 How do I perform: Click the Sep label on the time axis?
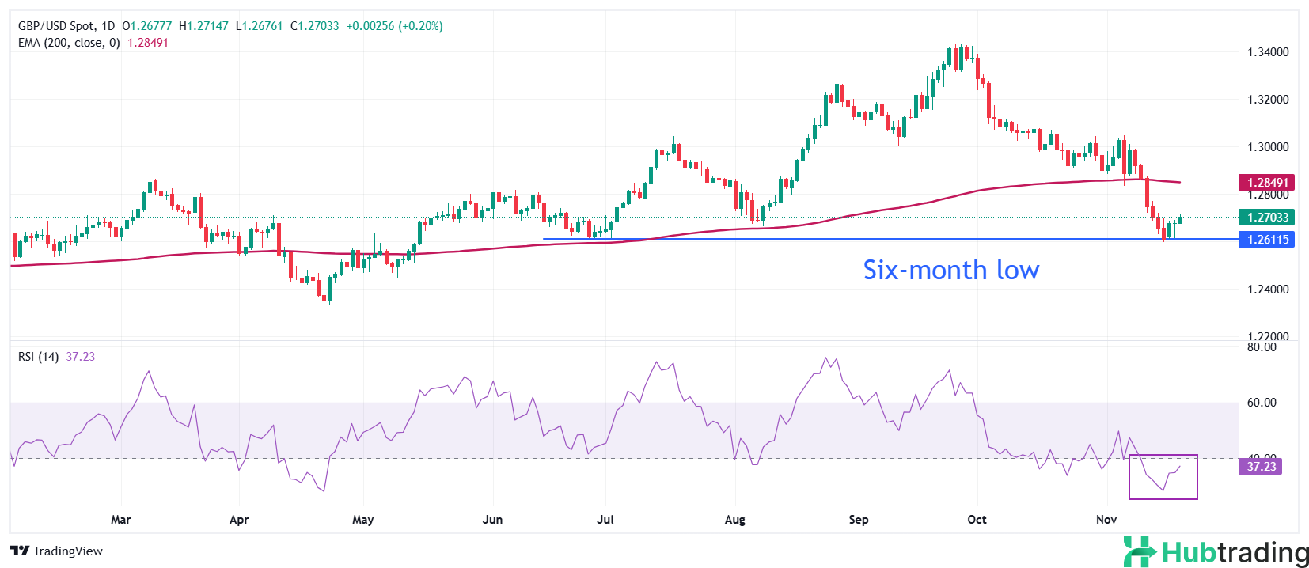pyautogui.click(x=858, y=520)
